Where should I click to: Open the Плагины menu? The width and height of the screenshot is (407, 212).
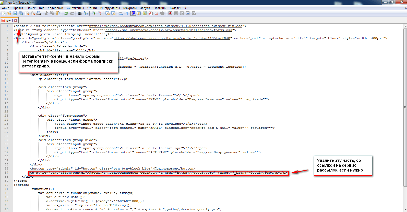click(160, 8)
